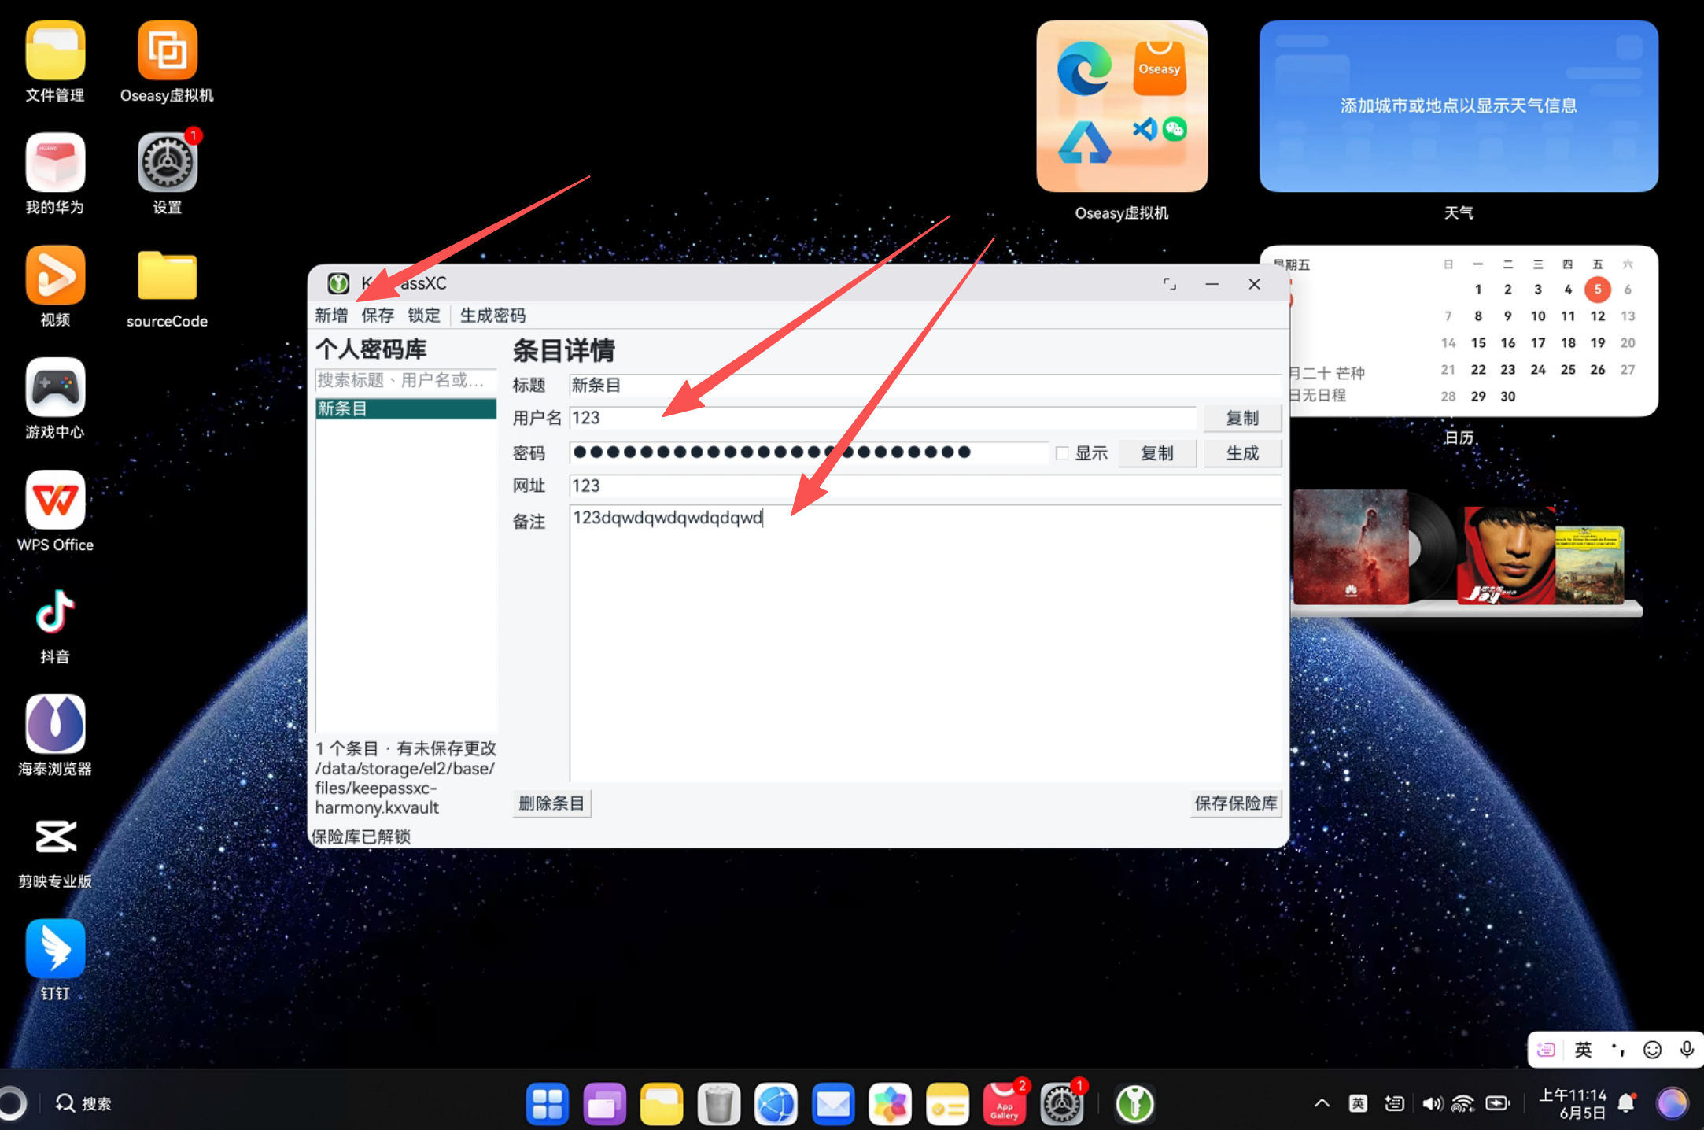Click the microphone icon on the input method bar

pyautogui.click(x=1687, y=1050)
